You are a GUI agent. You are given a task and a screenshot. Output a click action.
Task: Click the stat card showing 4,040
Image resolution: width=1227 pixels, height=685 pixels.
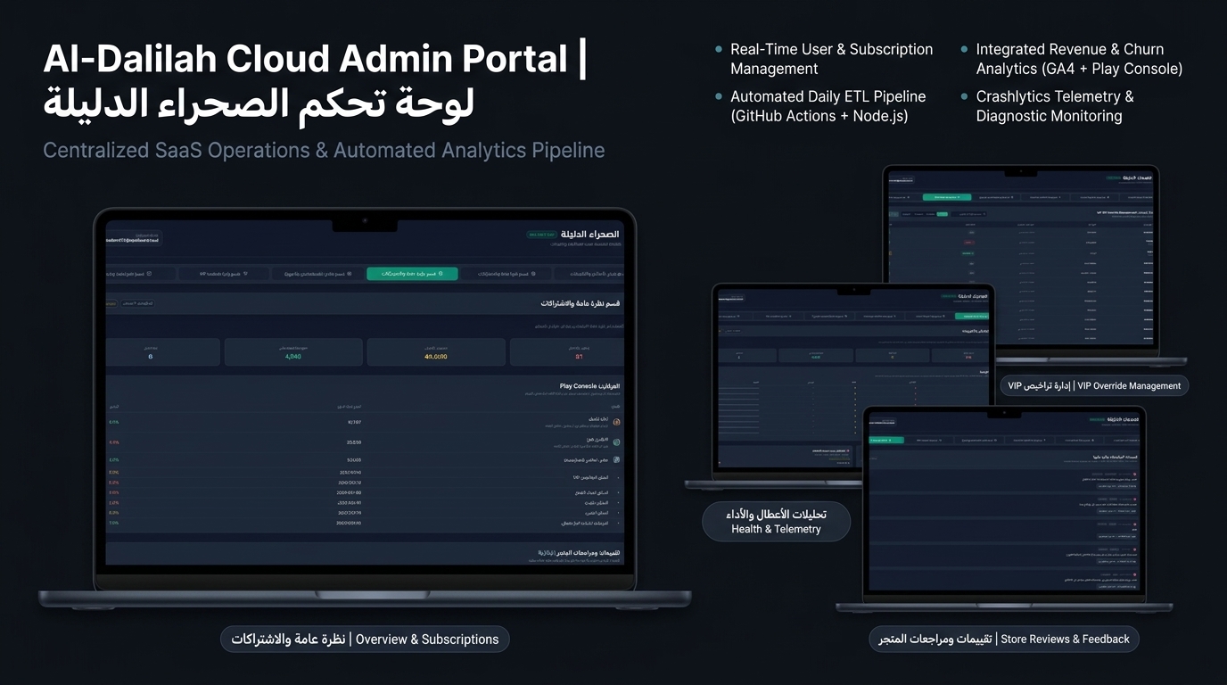(x=293, y=352)
